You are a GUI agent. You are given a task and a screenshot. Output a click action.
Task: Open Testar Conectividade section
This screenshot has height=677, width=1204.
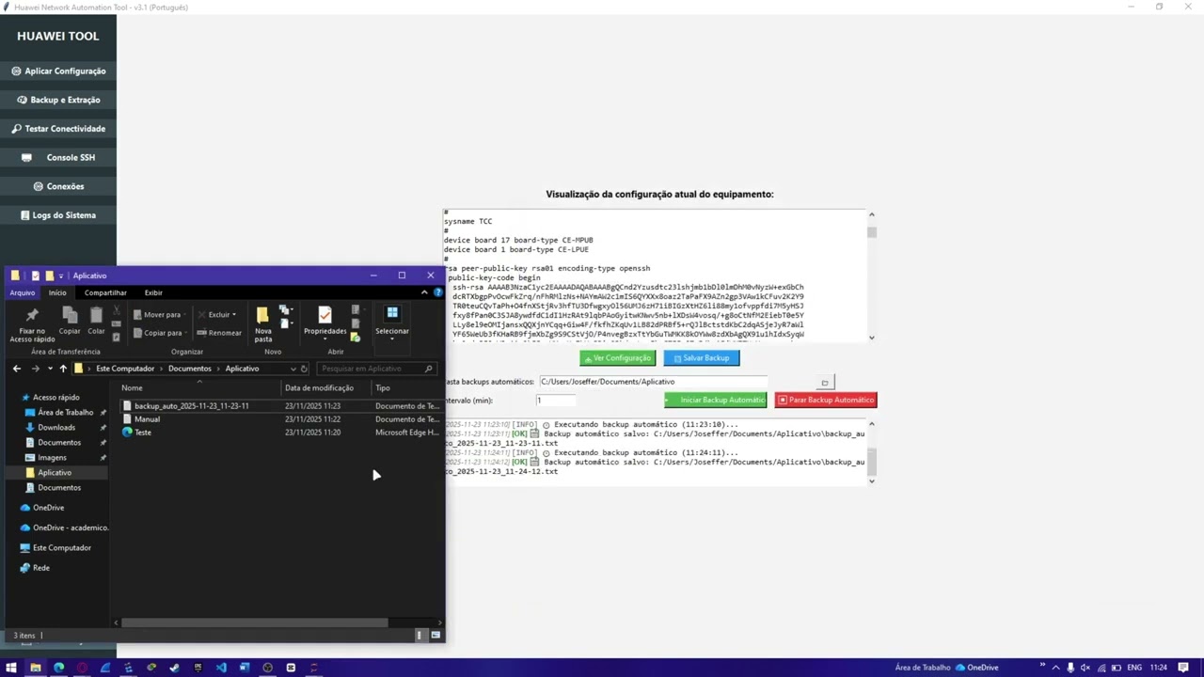58,129
